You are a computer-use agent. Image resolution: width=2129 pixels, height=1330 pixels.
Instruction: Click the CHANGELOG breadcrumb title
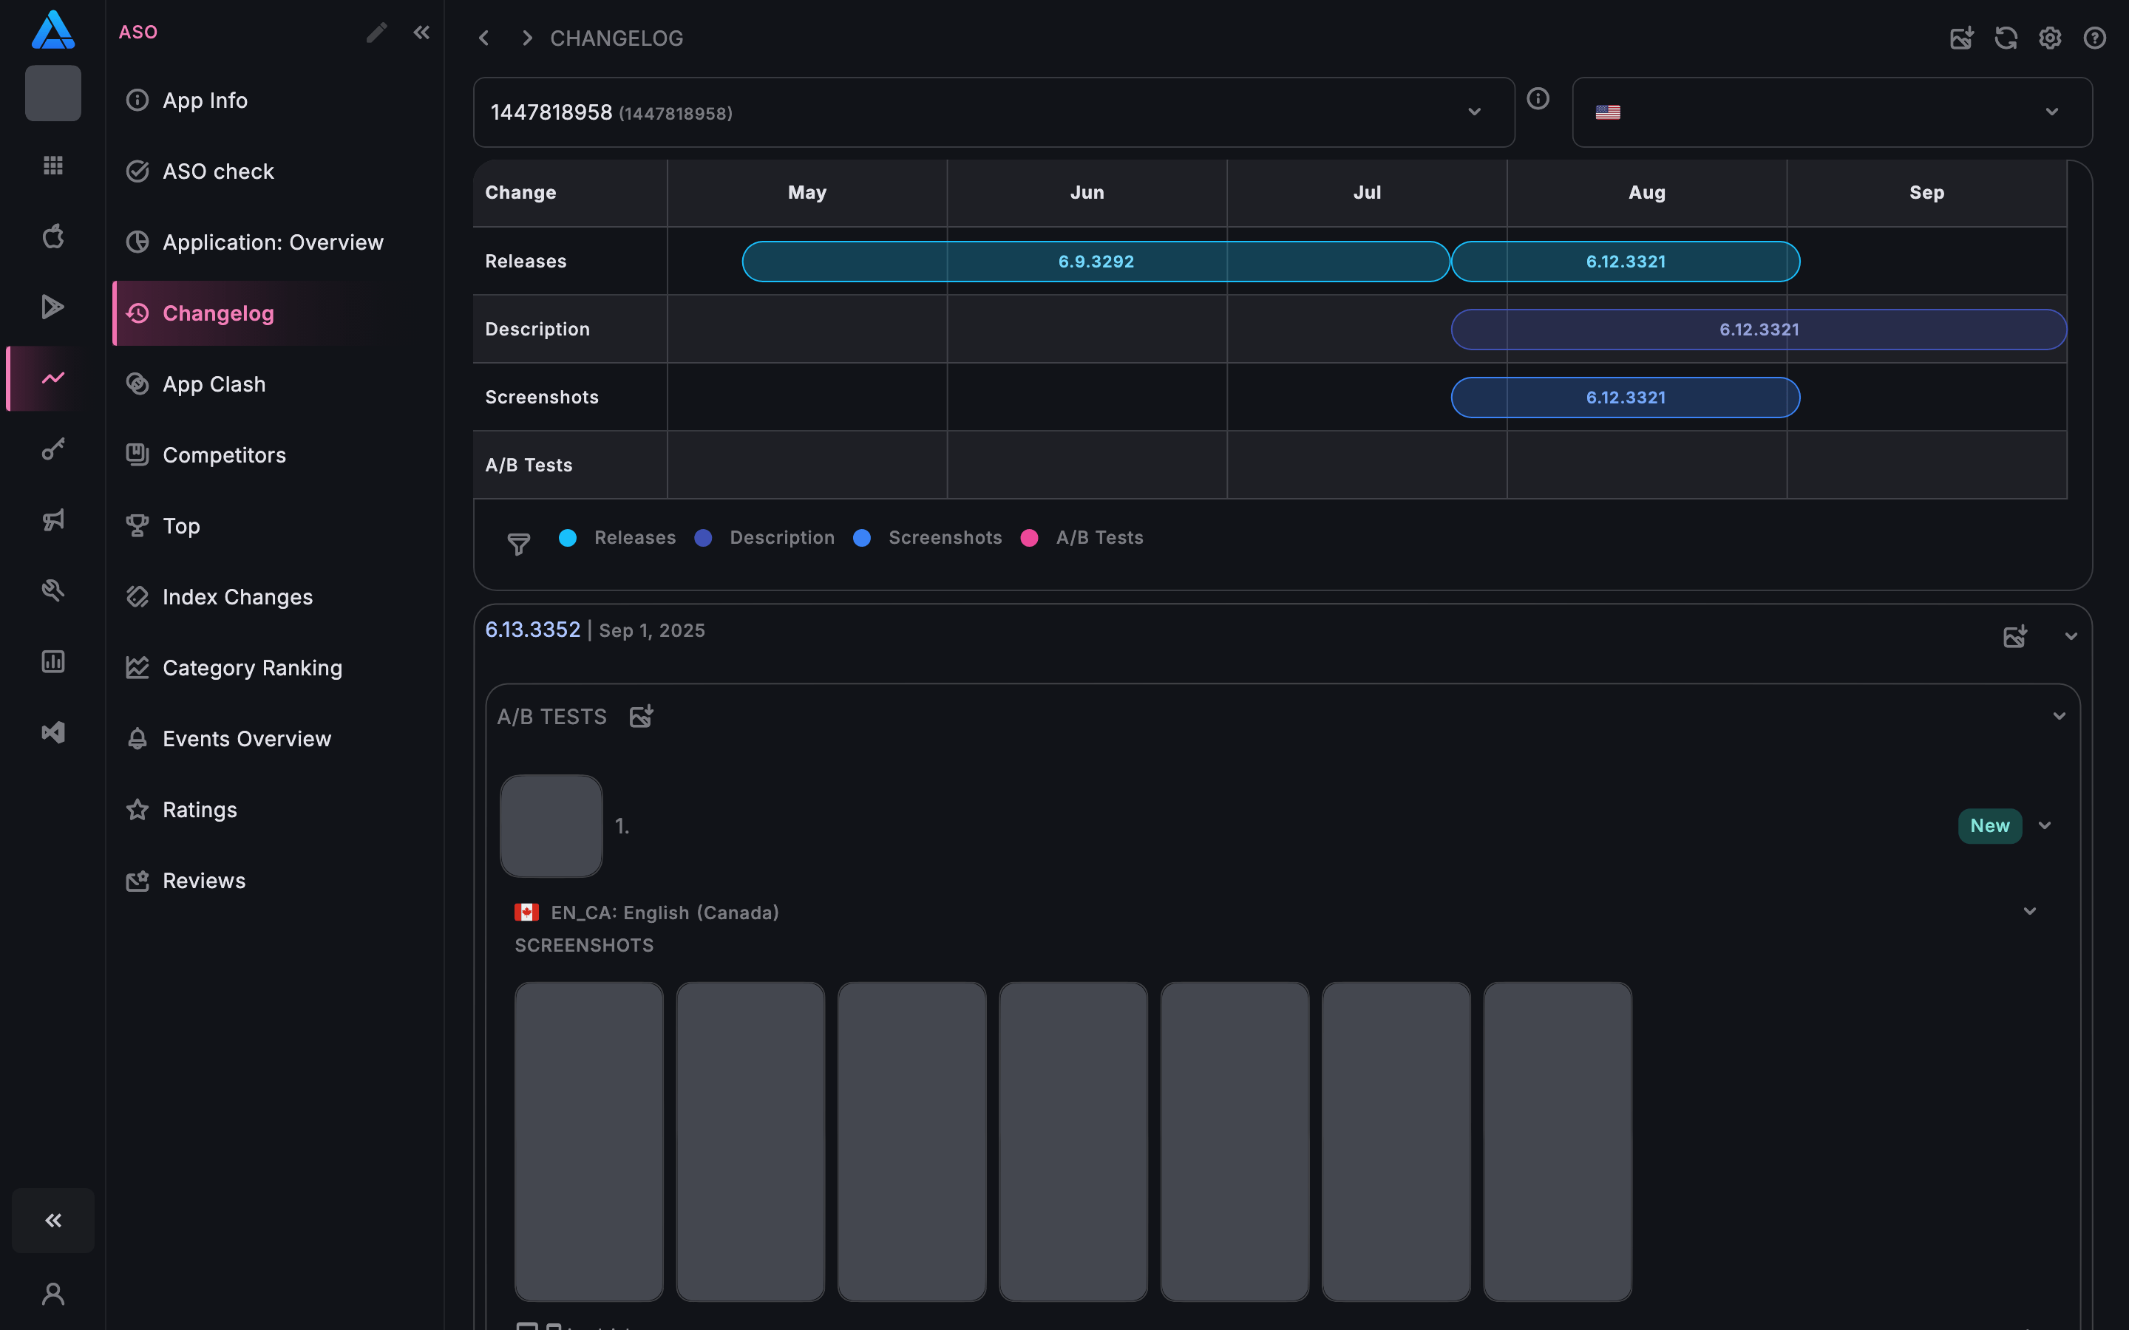(616, 38)
